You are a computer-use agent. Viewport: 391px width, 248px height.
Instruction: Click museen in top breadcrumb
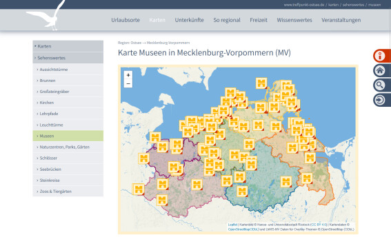coord(374,5)
